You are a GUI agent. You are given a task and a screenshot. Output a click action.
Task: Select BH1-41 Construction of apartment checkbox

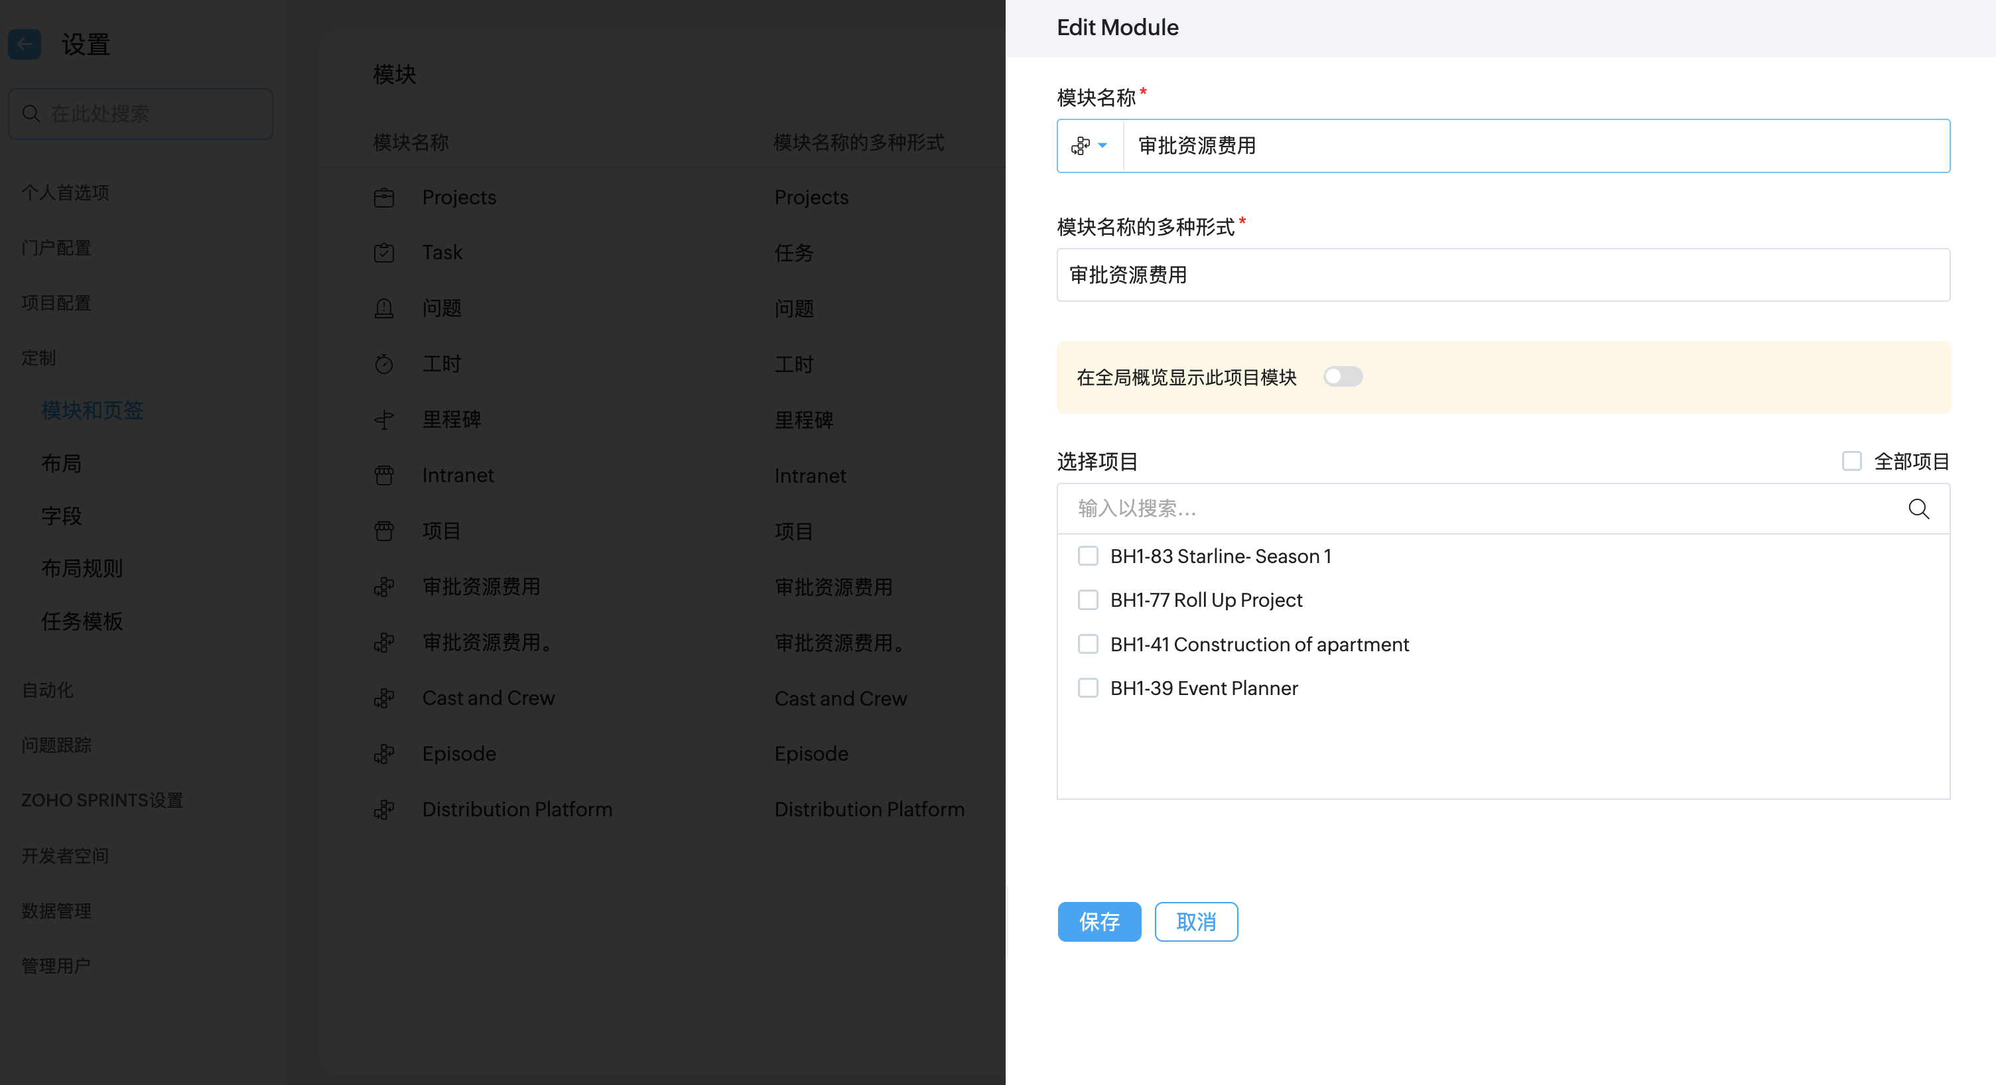[x=1088, y=645]
